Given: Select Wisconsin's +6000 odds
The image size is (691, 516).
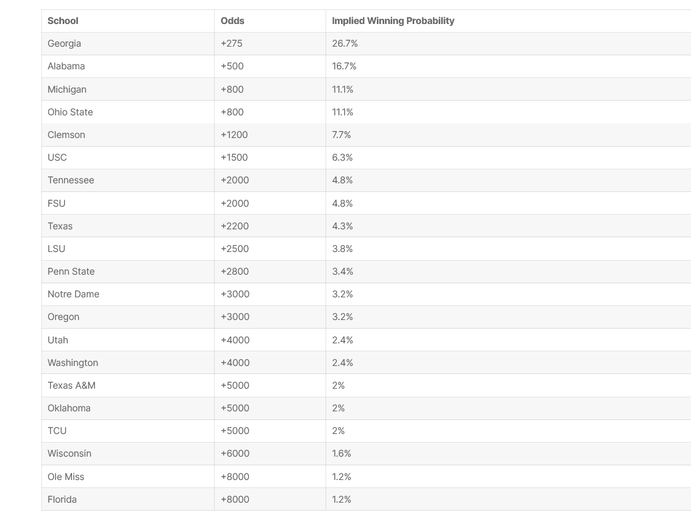Looking at the screenshot, I should [235, 453].
